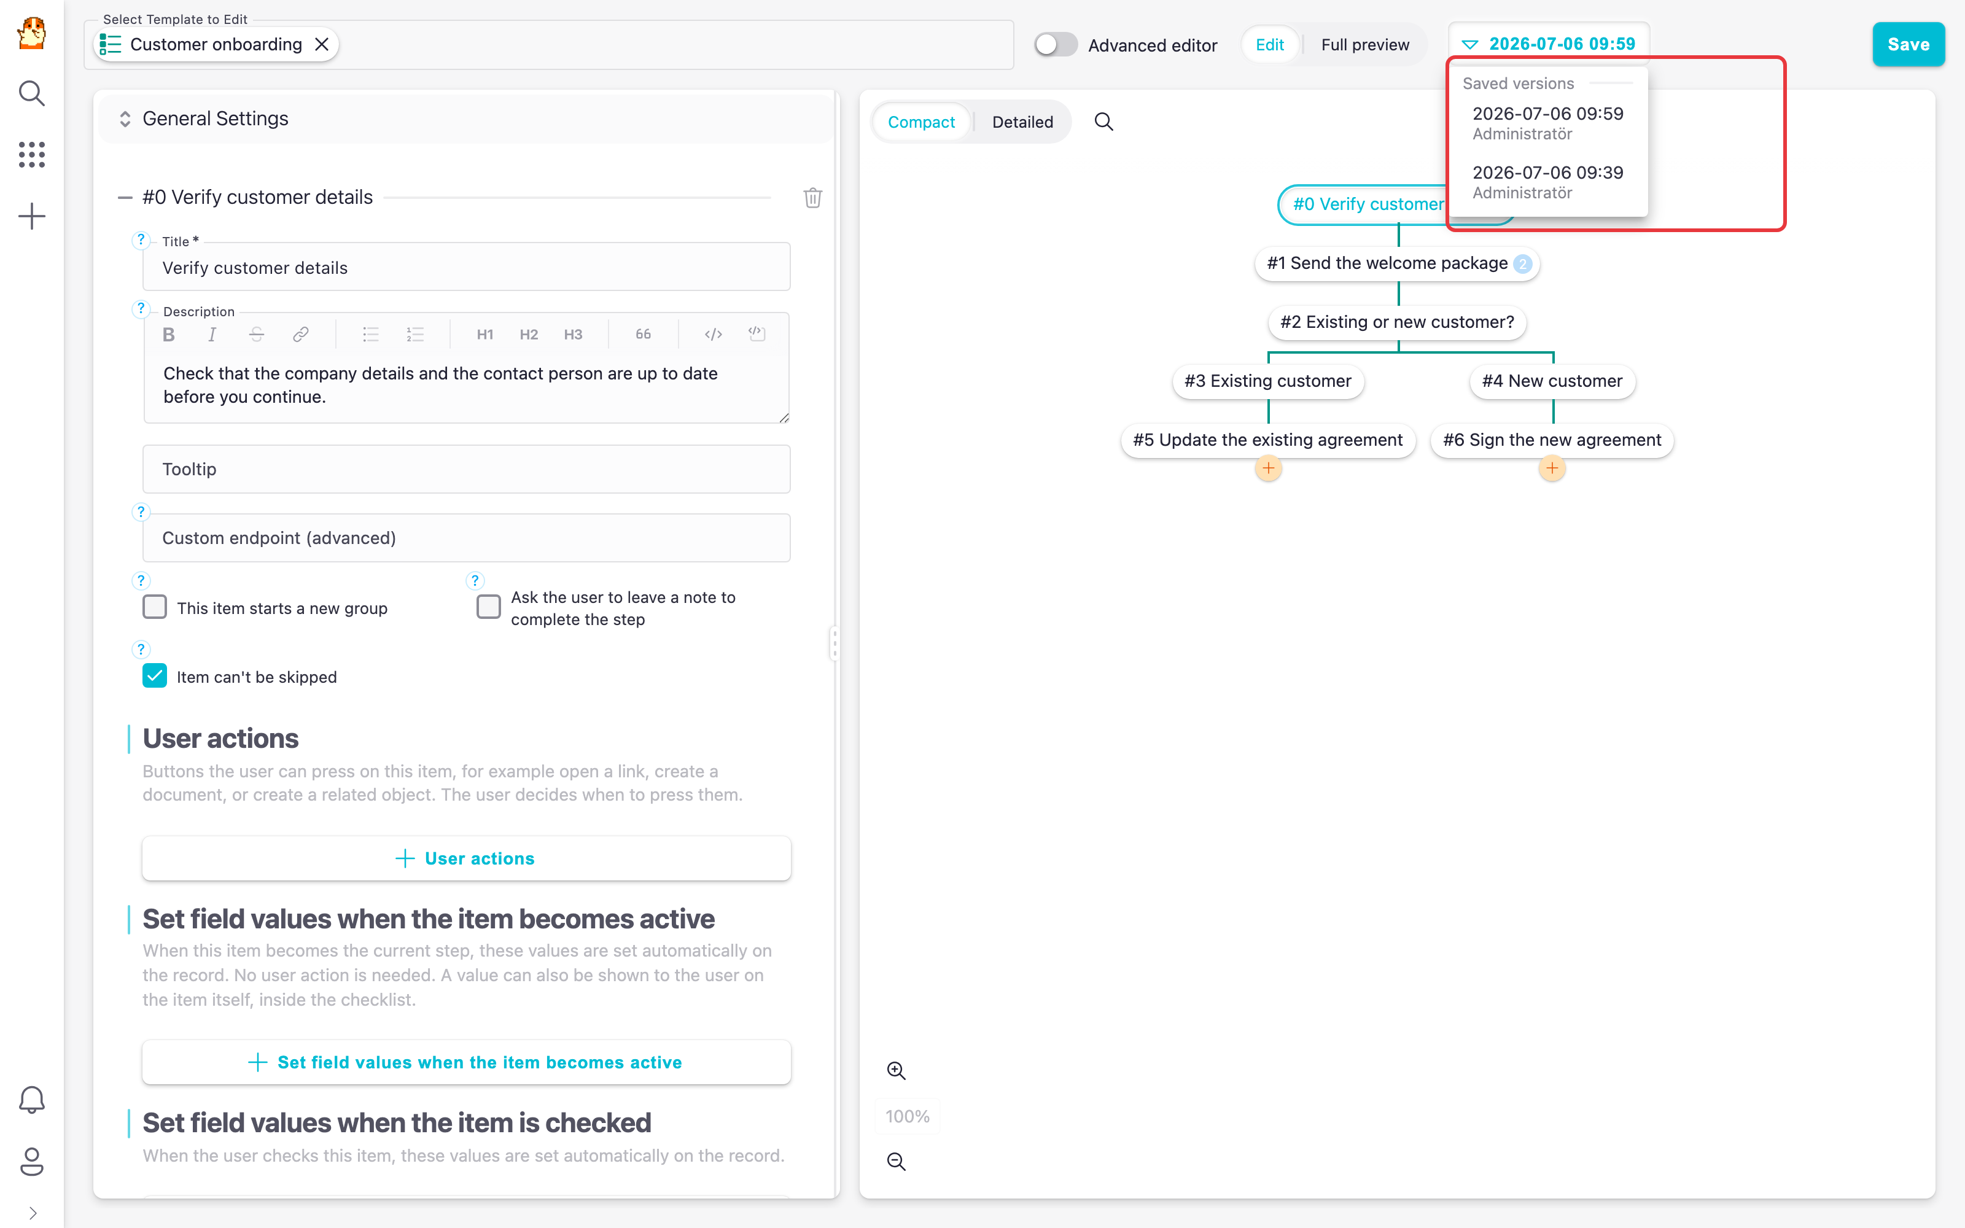Delete the Verify customer details item

click(x=813, y=197)
